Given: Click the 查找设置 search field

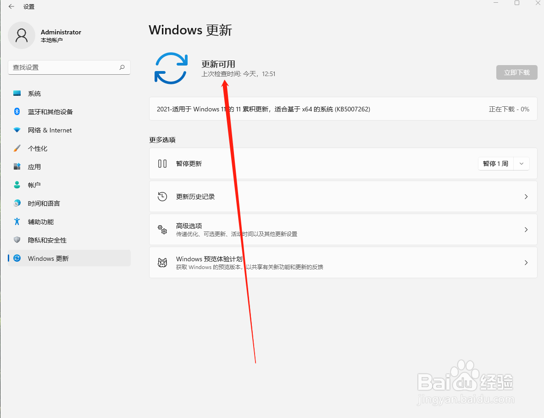Looking at the screenshot, I should (69, 67).
